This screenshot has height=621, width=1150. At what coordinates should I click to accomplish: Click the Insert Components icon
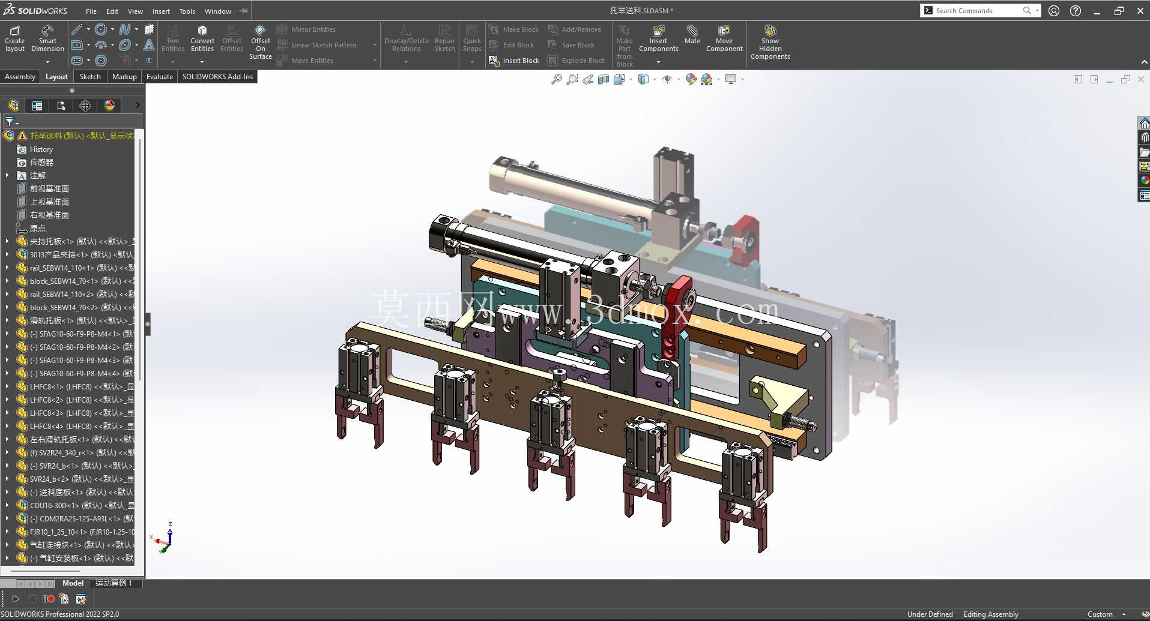[658, 38]
